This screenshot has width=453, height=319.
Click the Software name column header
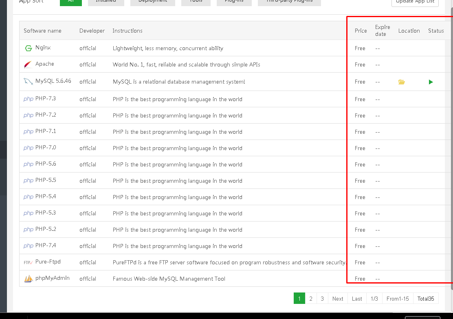pyautogui.click(x=42, y=31)
